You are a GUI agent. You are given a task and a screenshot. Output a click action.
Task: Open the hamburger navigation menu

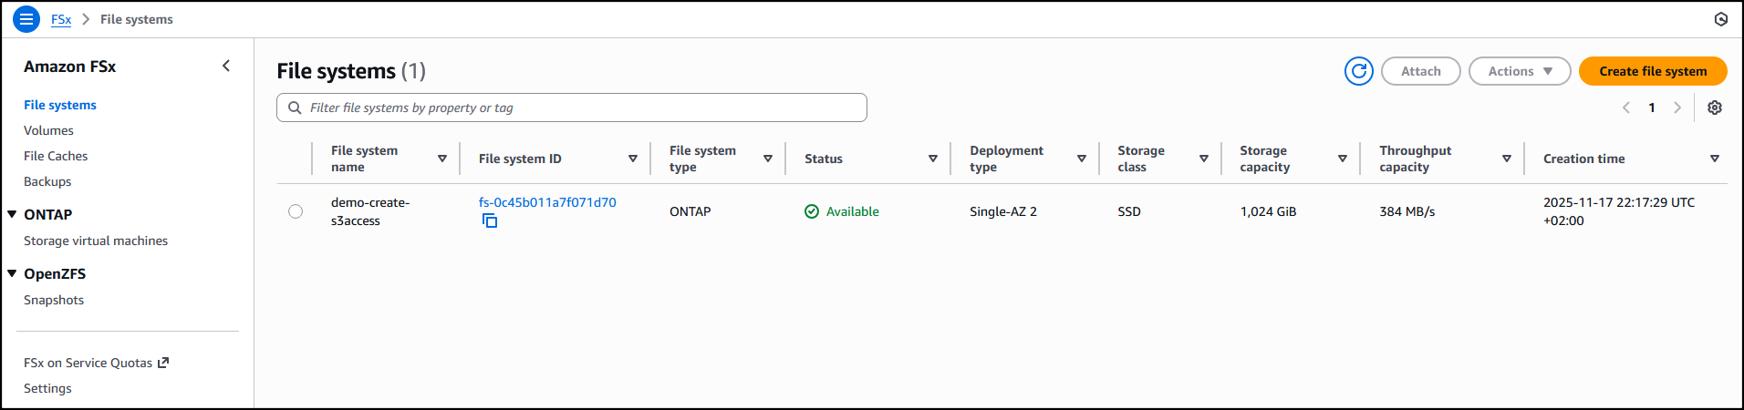pos(26,19)
